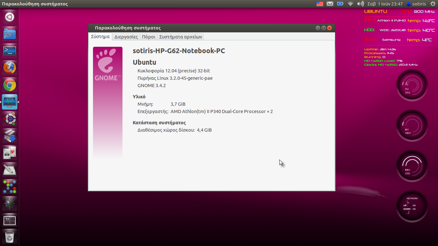Click the Κατάσταση συστήματος heading
This screenshot has width=438, height=246.
[159, 123]
